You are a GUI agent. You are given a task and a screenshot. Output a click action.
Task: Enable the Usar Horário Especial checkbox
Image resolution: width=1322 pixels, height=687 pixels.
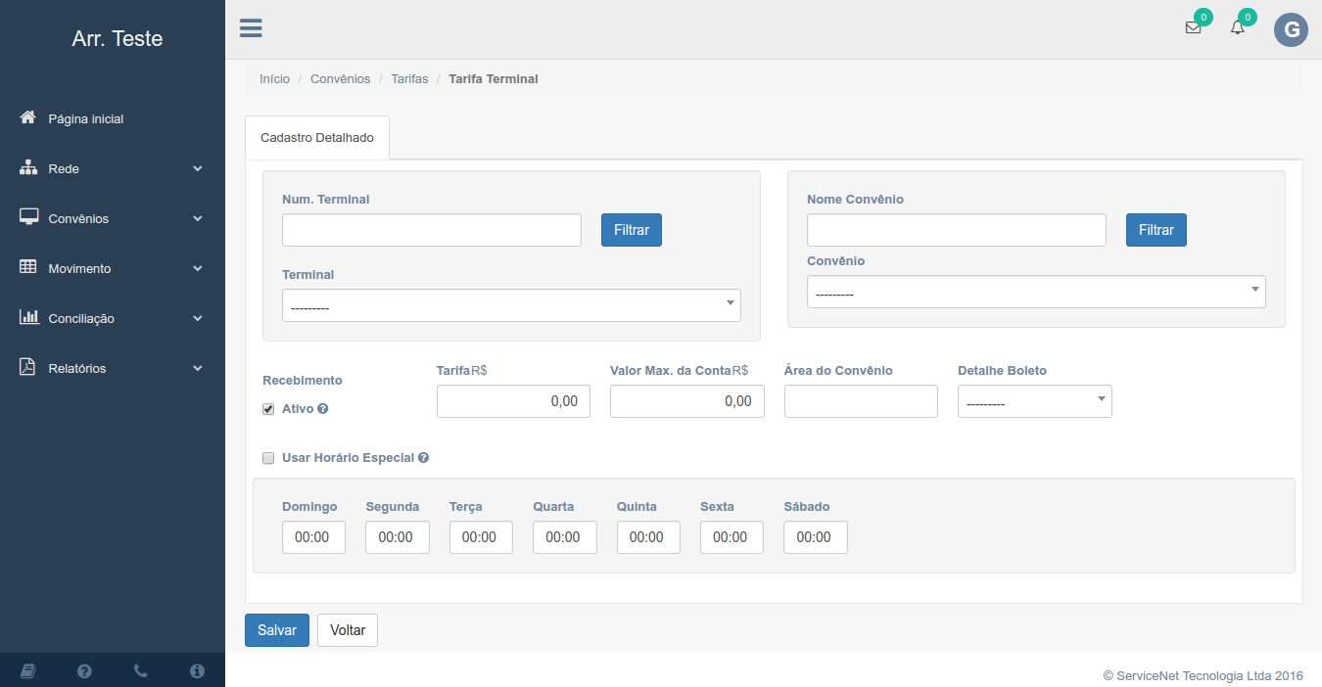coord(268,458)
